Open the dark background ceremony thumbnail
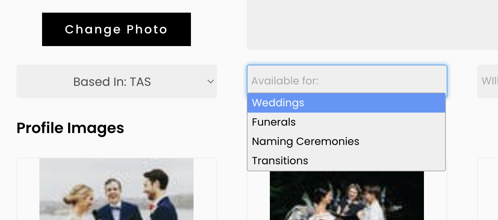The height and width of the screenshot is (220, 498). 347,195
